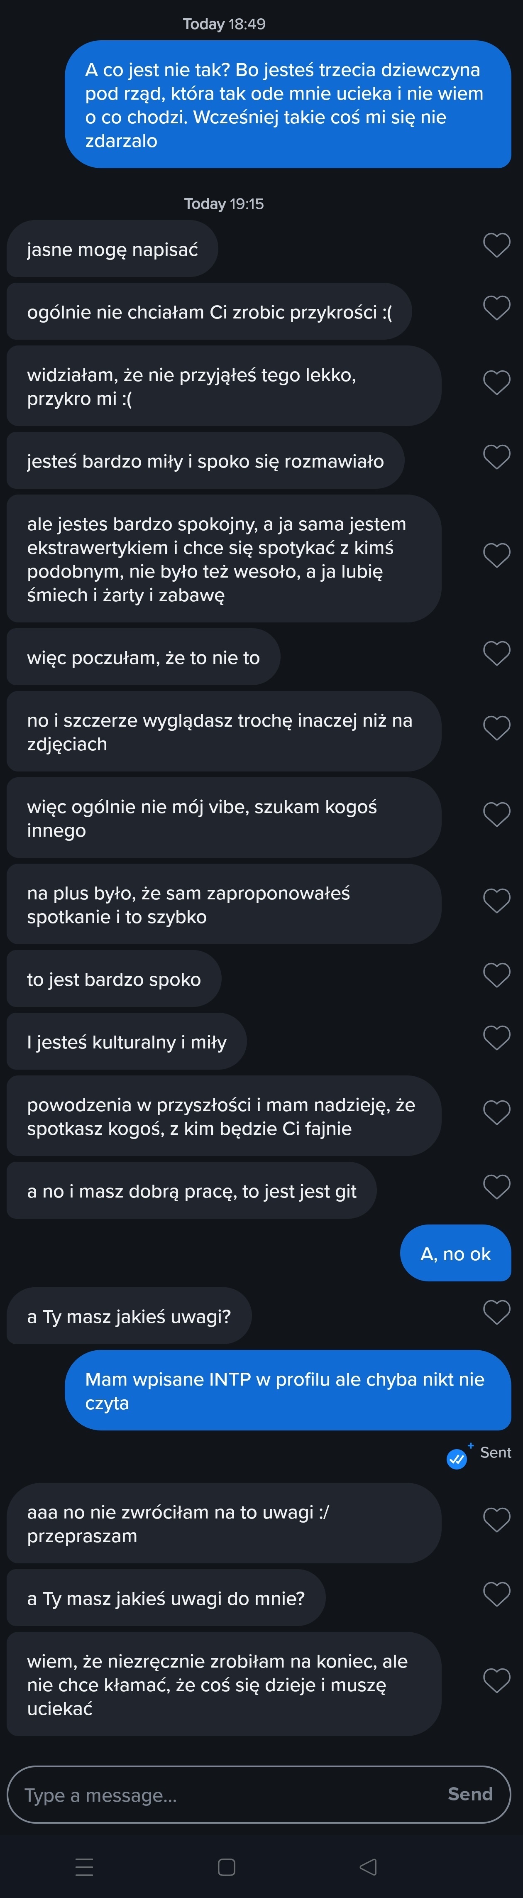
Task: Toggle like on "jesteś bardzo miły" message
Action: (496, 458)
